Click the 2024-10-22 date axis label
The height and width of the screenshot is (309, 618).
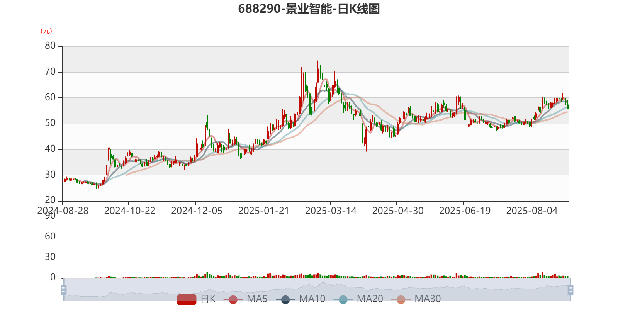[x=130, y=211]
